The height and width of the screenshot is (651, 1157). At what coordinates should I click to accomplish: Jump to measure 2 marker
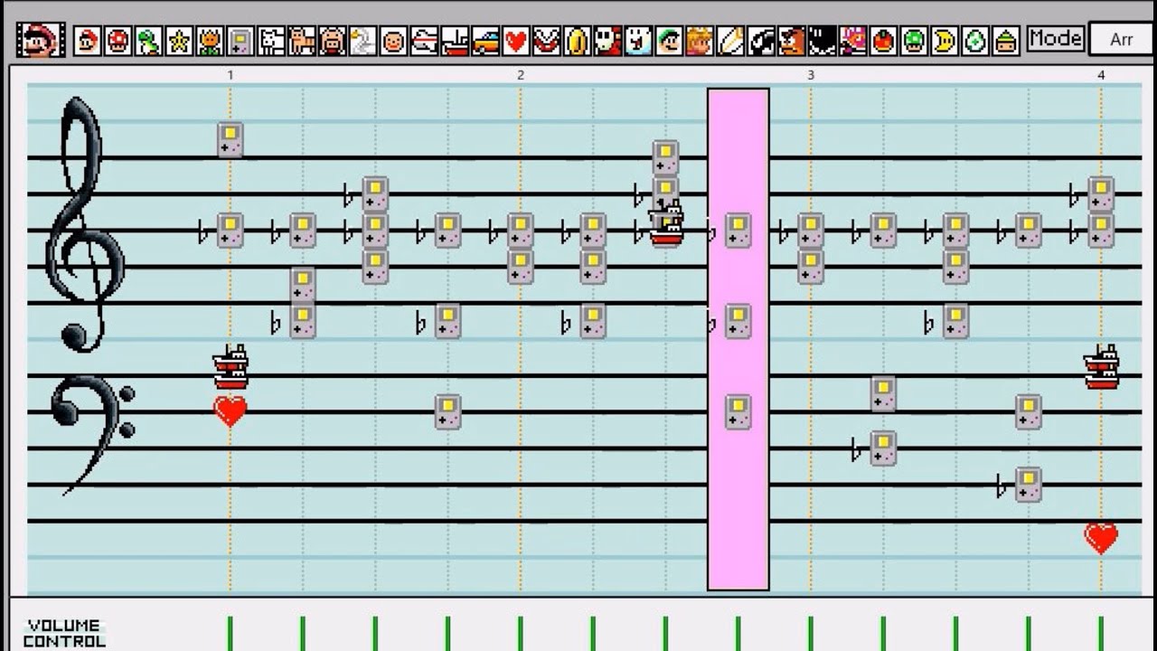click(x=521, y=75)
